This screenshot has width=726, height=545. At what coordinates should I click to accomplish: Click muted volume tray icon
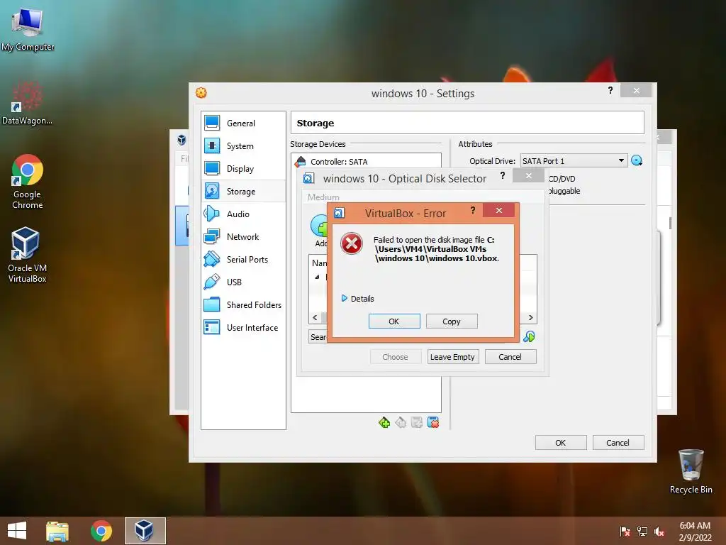659,531
